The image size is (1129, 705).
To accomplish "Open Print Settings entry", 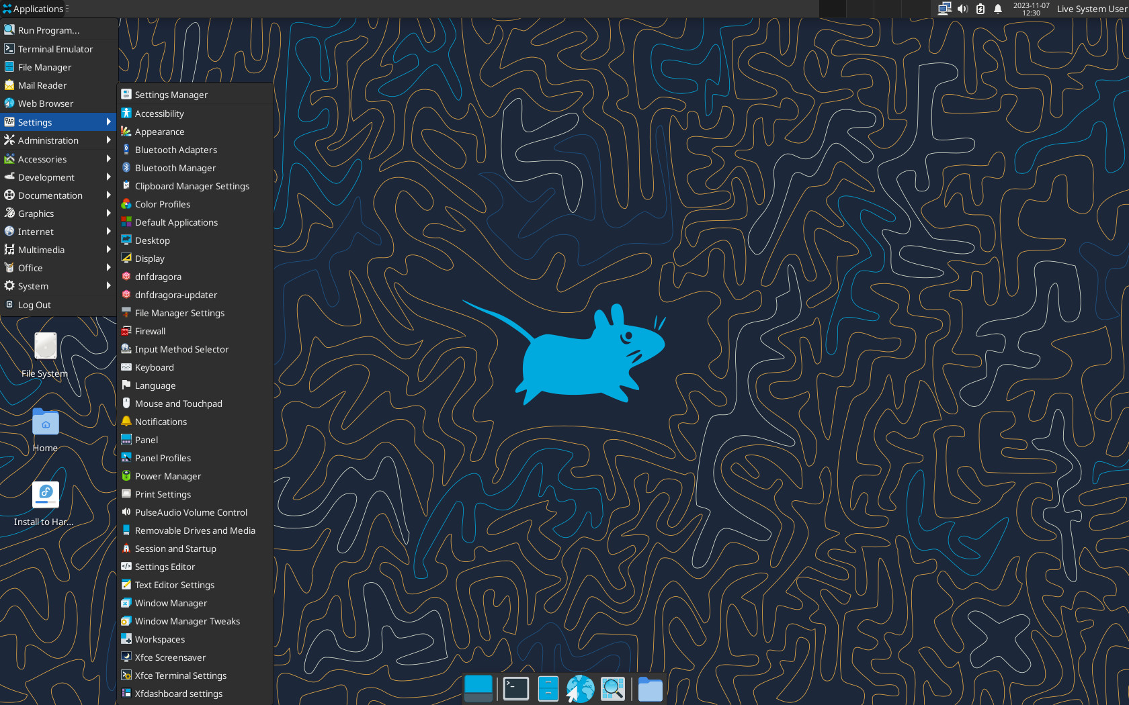I will [195, 494].
